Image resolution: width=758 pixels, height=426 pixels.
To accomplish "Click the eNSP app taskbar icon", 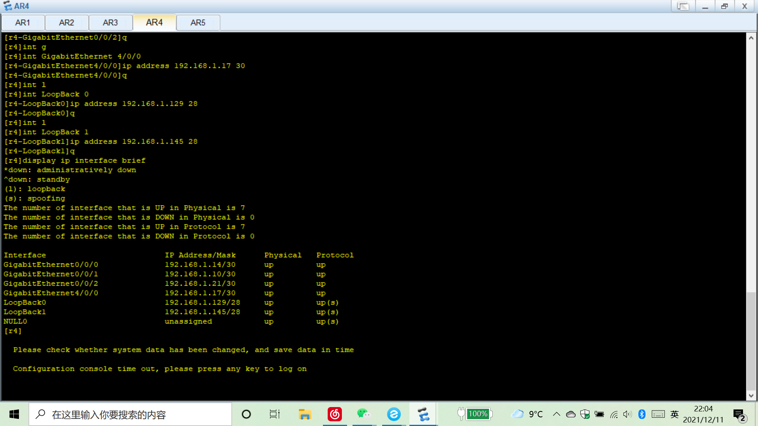I will 423,414.
